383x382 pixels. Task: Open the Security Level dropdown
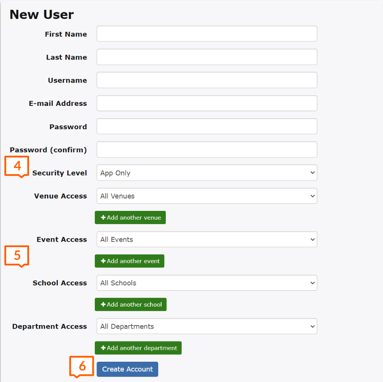[207, 173]
